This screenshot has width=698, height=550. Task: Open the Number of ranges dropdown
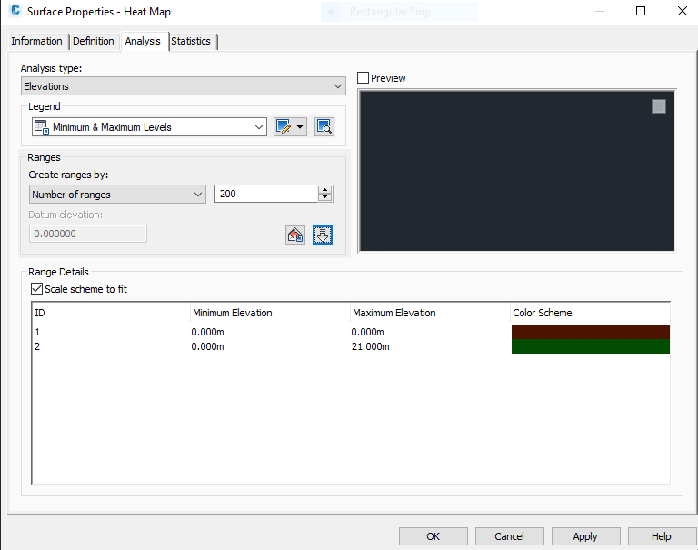(117, 195)
